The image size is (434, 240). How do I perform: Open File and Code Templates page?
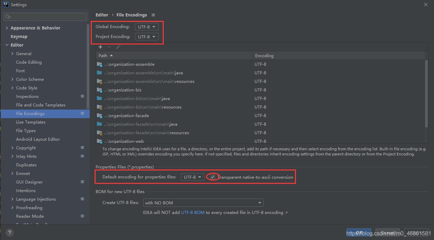pos(41,105)
